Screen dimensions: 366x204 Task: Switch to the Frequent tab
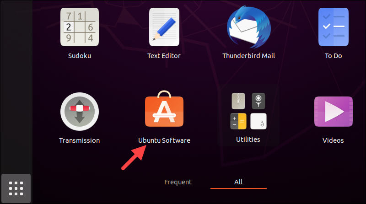(178, 182)
